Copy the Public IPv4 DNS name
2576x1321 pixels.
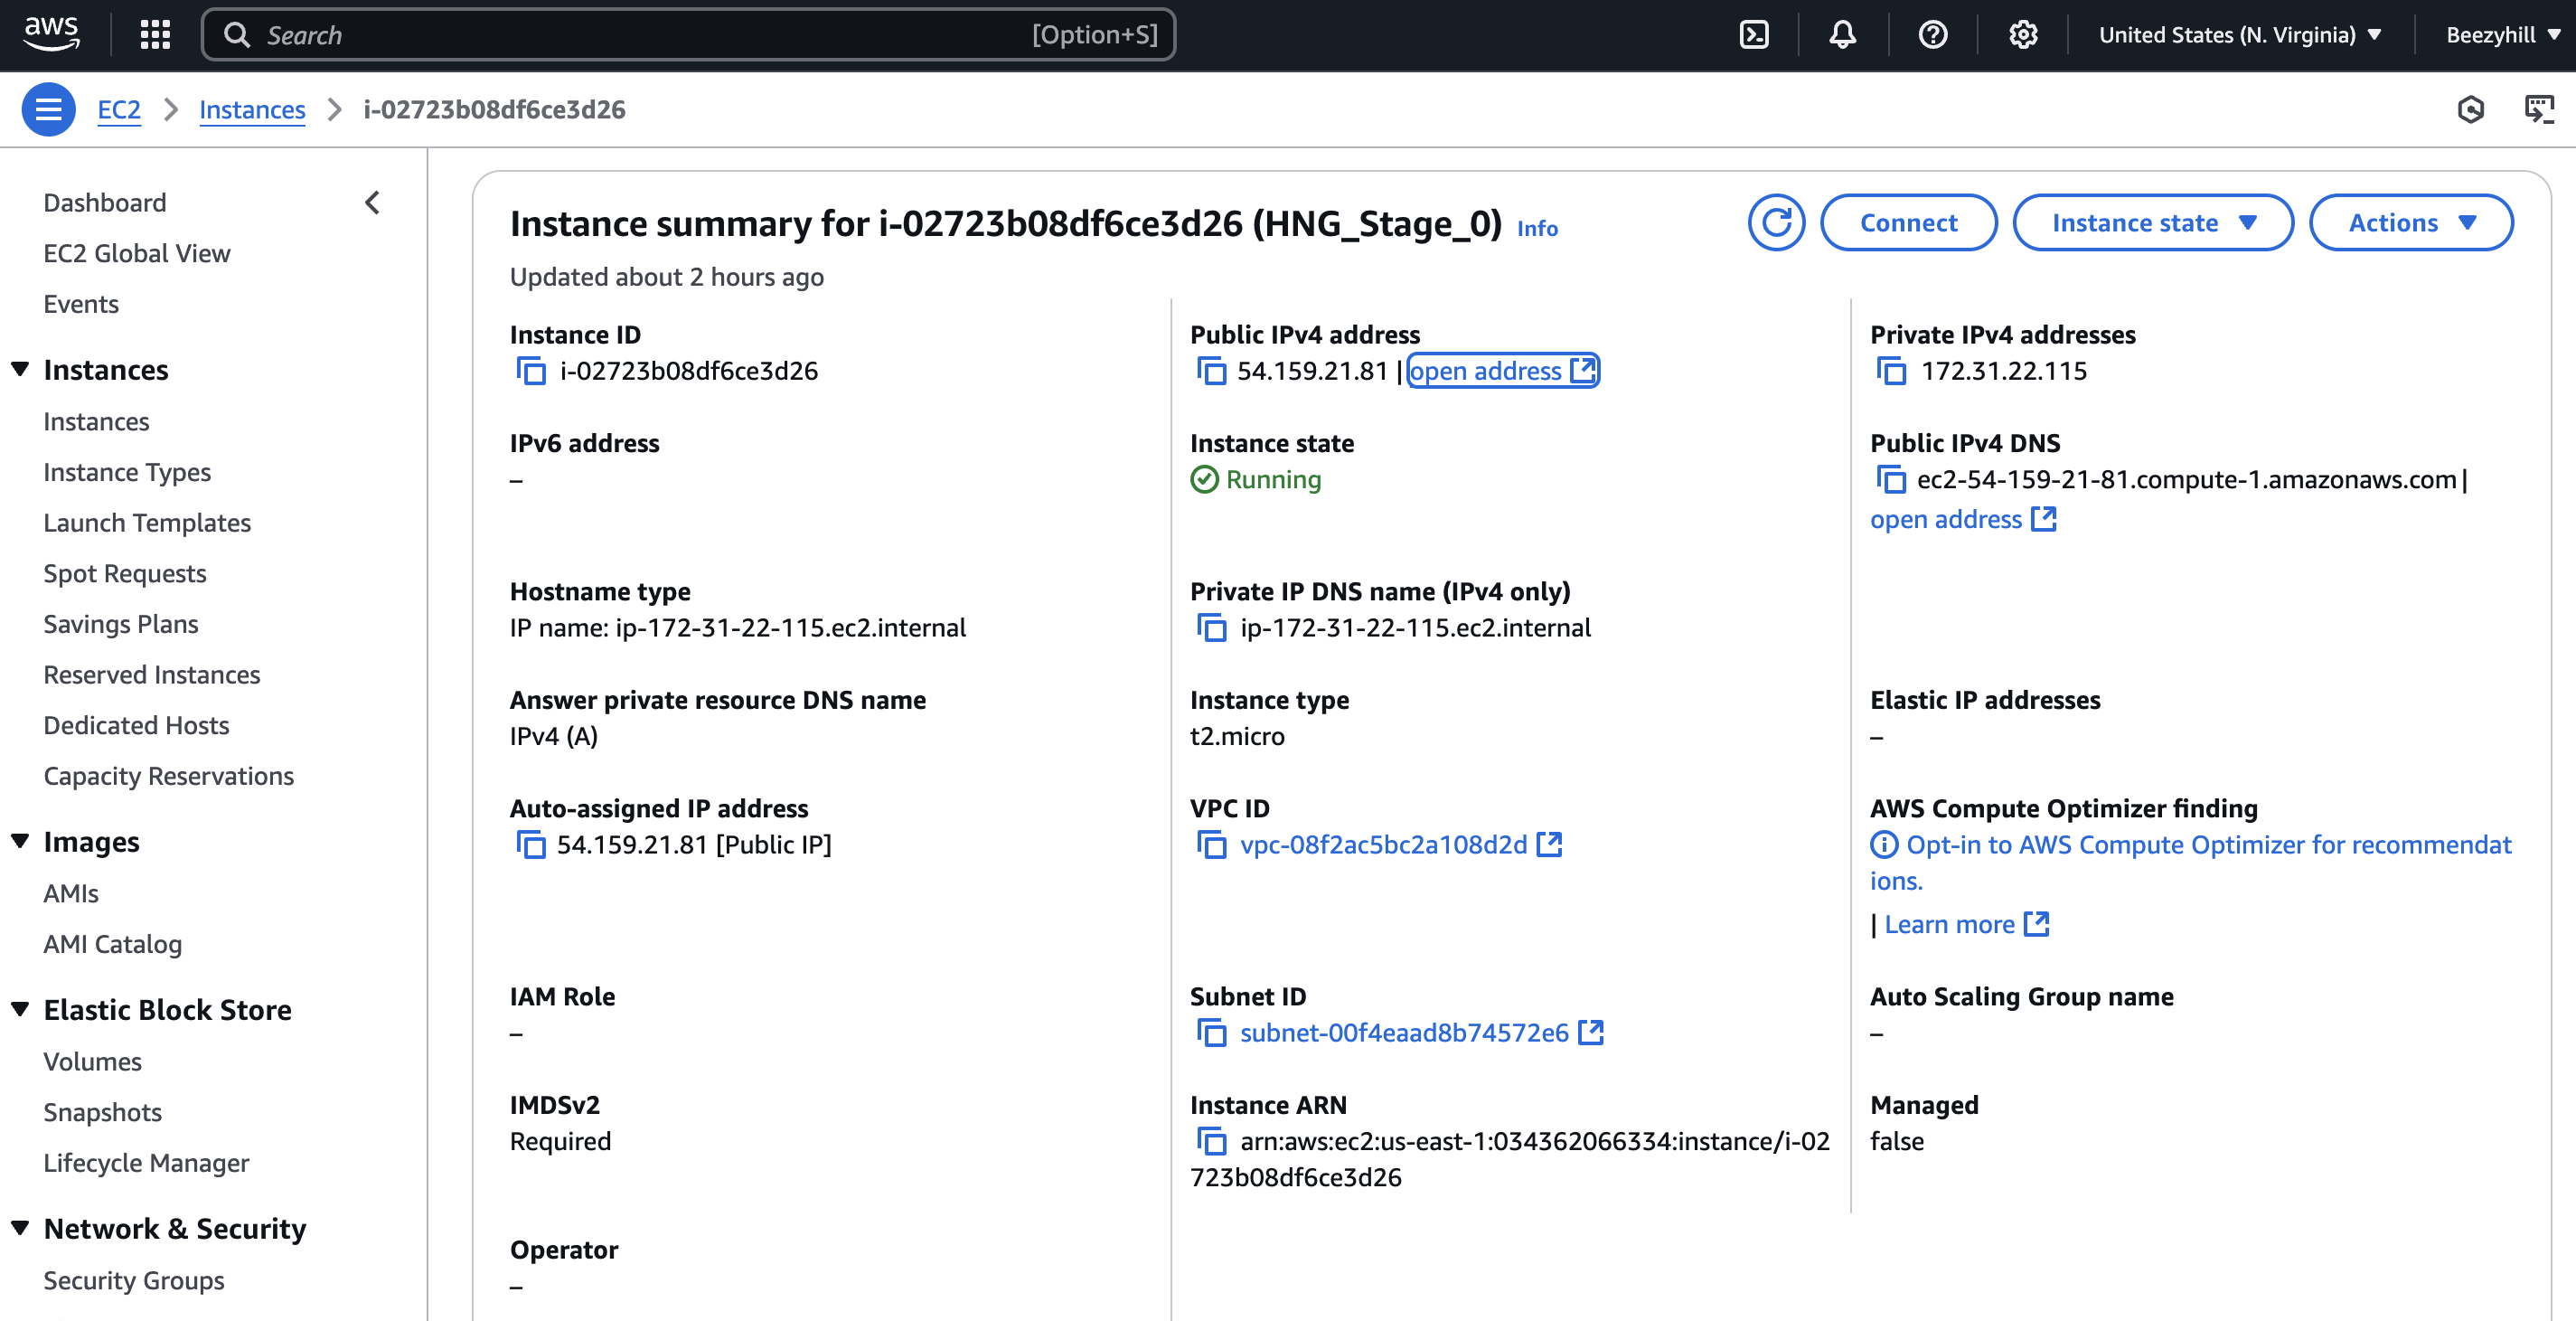click(x=1891, y=480)
